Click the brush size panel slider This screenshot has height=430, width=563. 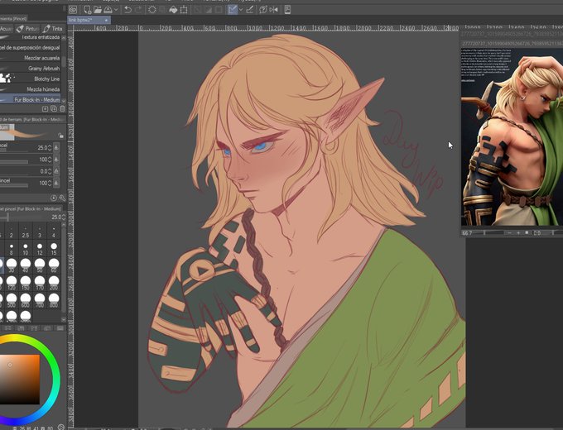(x=22, y=217)
